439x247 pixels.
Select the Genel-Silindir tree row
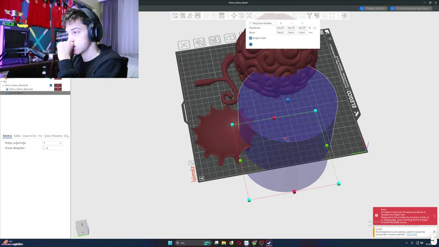35,93
